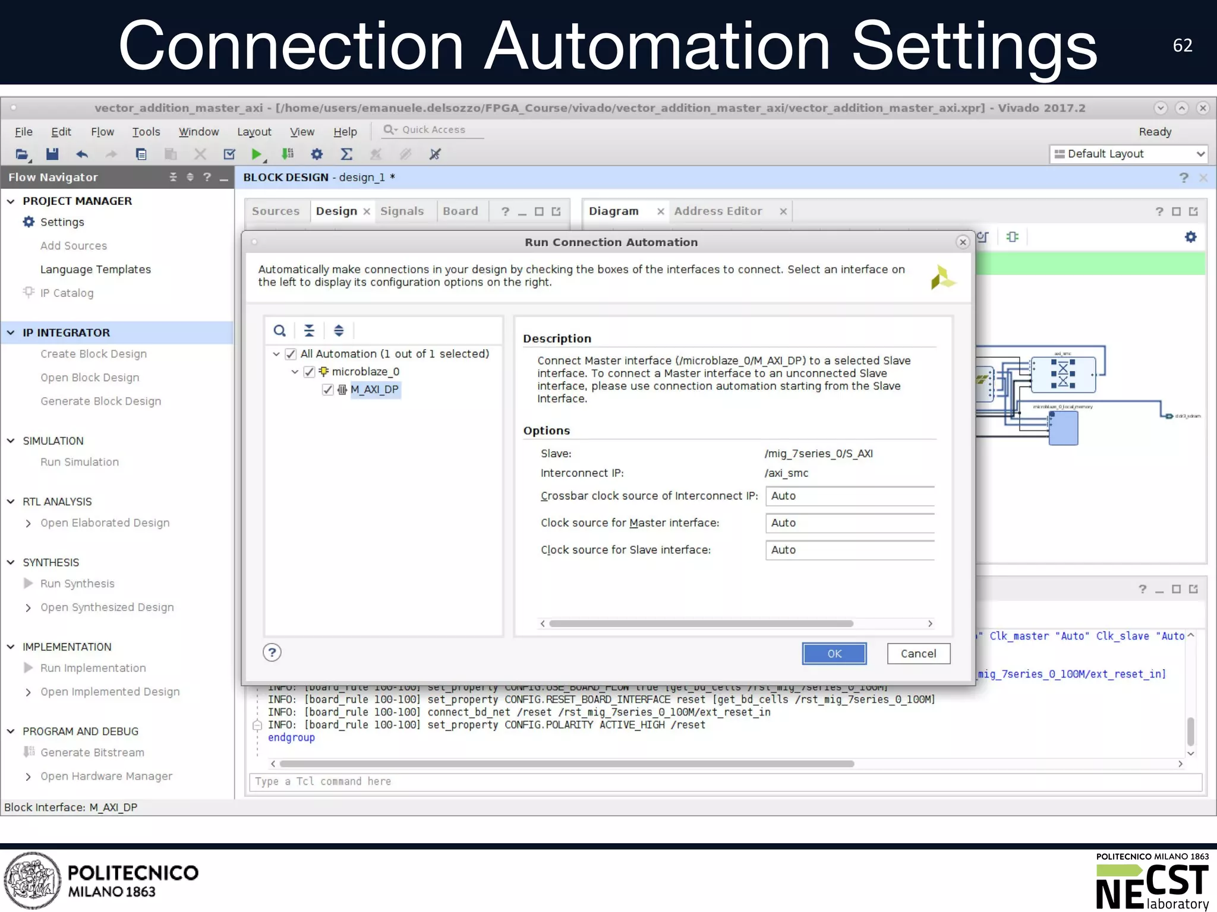
Task: Close the Design tab
Action: (x=367, y=211)
